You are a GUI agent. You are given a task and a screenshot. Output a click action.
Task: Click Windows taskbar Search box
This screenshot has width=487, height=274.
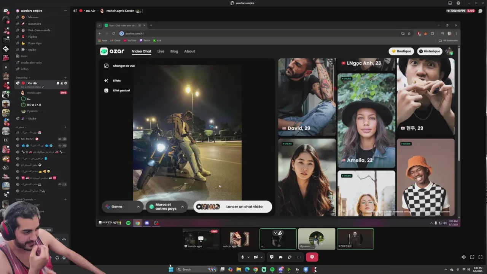tap(197, 269)
